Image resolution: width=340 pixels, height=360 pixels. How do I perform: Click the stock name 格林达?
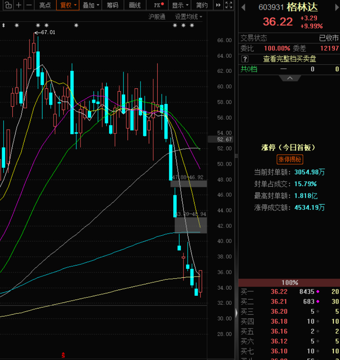pyautogui.click(x=302, y=7)
